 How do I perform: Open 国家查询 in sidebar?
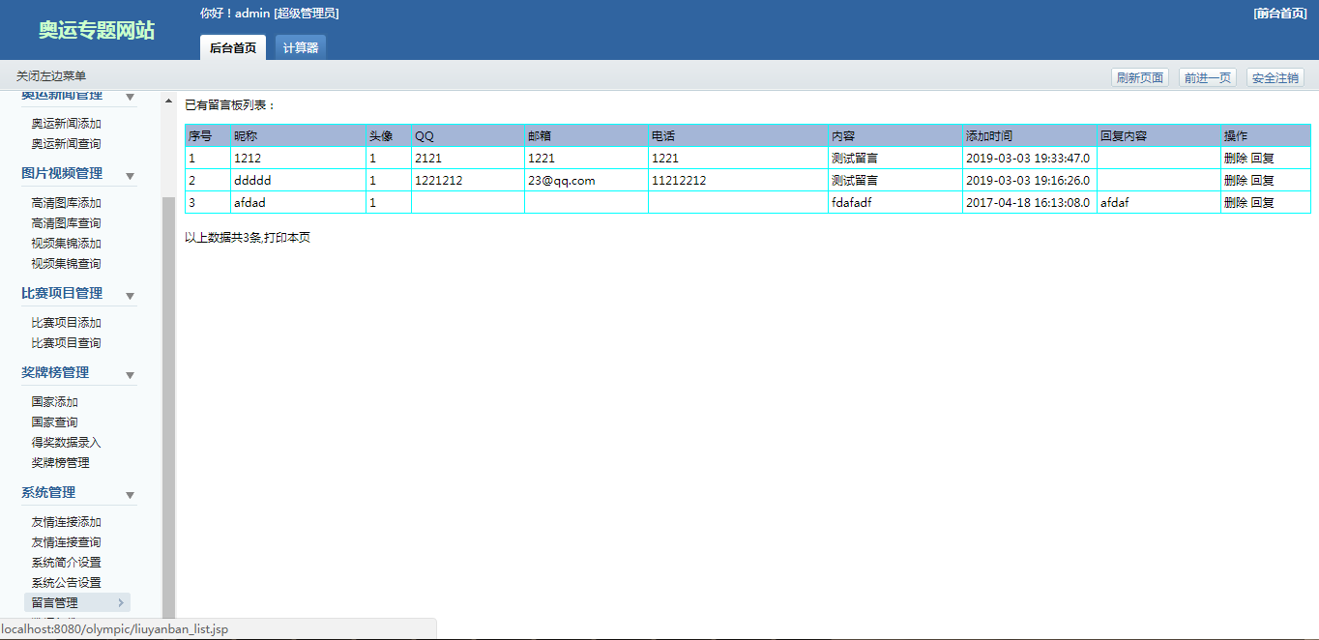pyautogui.click(x=54, y=422)
